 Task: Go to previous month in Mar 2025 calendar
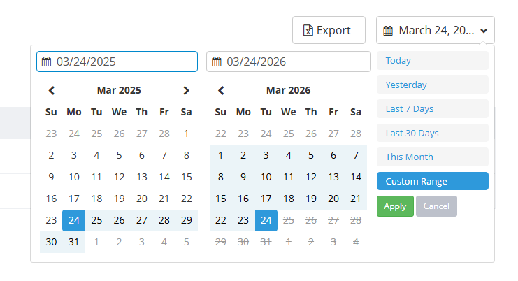(52, 90)
